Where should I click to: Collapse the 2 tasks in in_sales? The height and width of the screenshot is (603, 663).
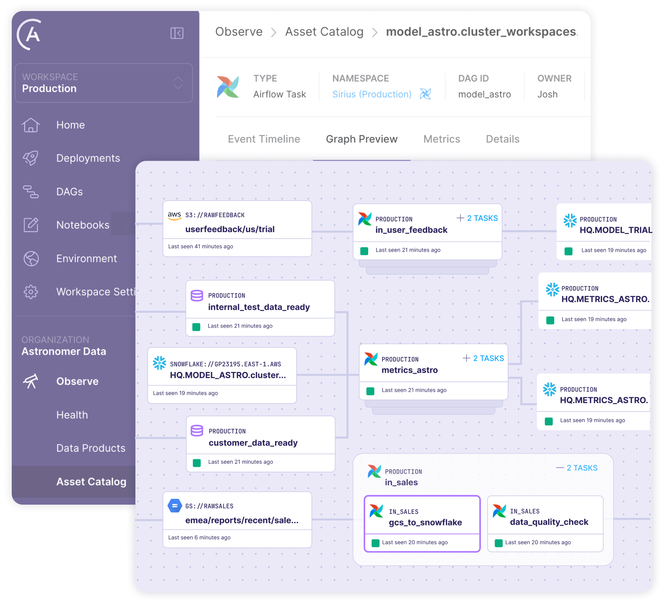577,468
